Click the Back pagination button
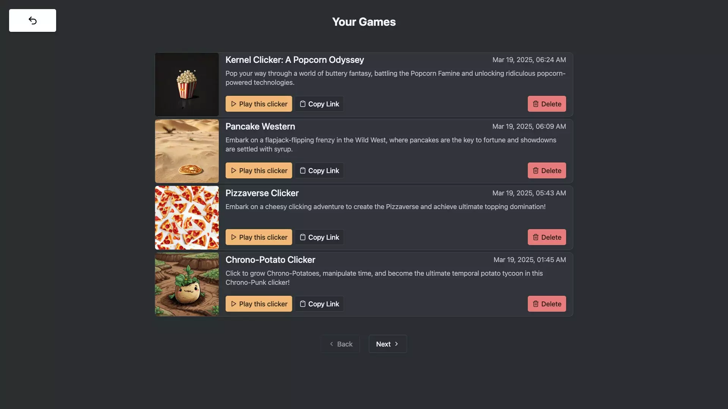 340,344
